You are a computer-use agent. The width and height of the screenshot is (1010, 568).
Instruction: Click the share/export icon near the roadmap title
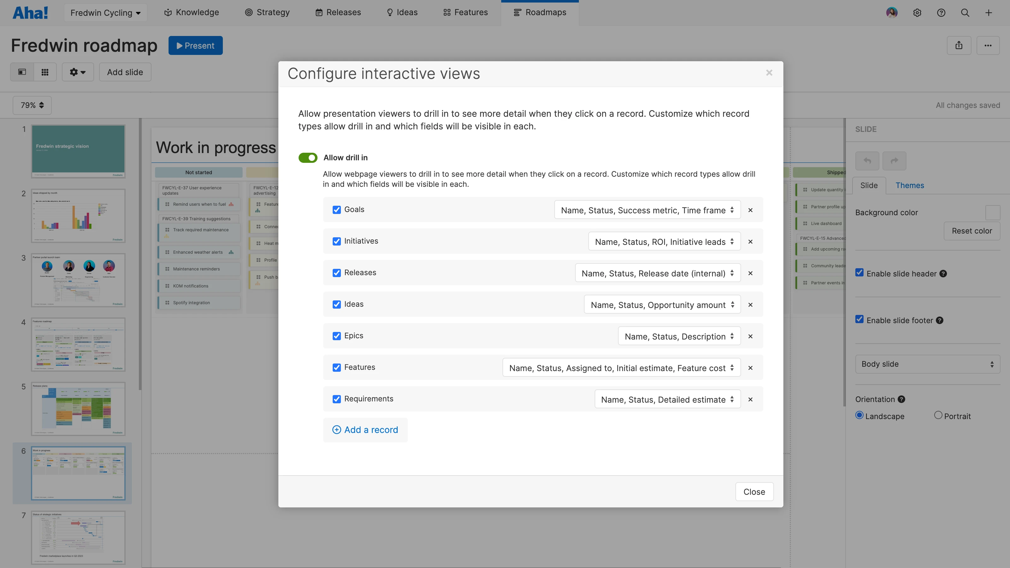point(959,45)
